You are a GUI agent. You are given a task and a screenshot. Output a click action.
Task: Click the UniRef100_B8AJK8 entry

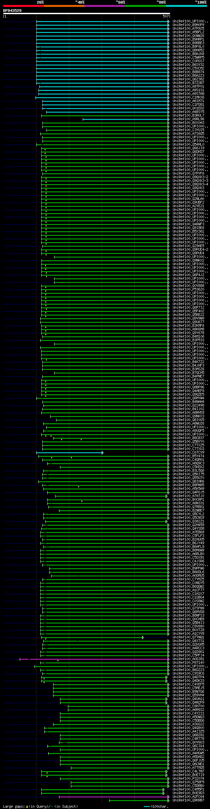click(x=188, y=54)
